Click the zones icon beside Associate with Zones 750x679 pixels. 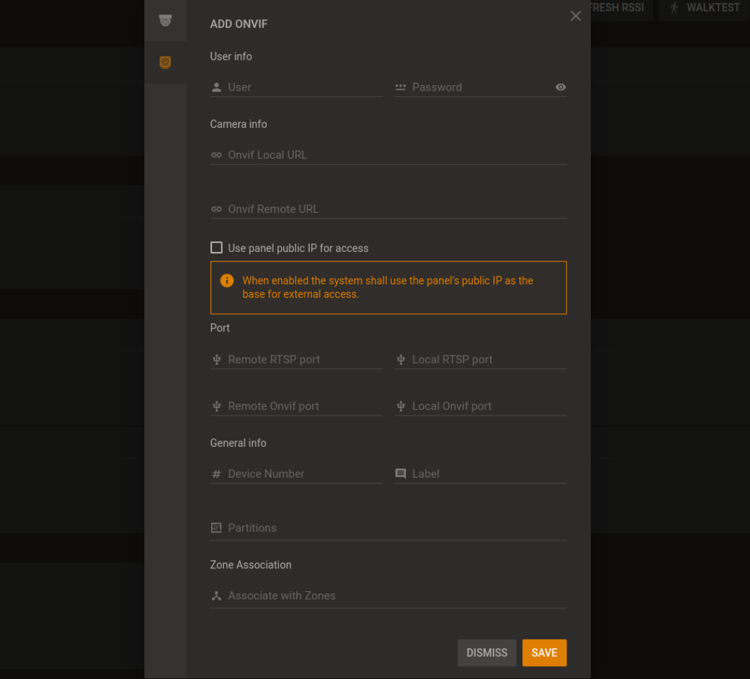coord(216,595)
